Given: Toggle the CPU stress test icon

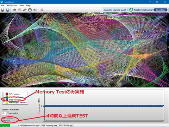Looking at the screenshot, I should click(14, 10).
